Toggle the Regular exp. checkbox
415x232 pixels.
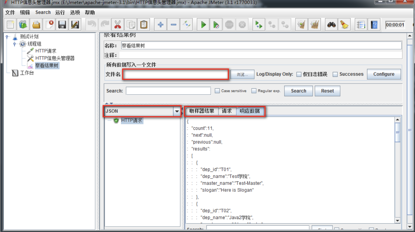254,91
